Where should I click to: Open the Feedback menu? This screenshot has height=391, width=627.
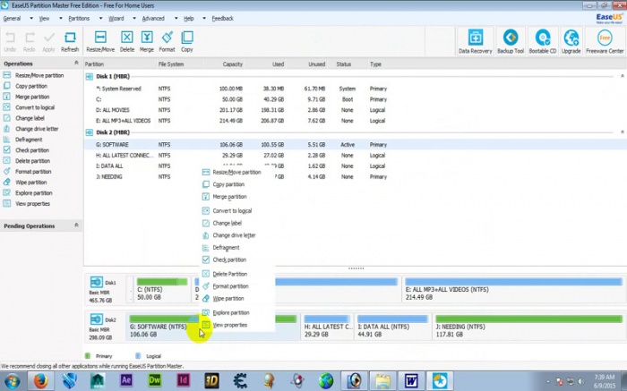point(222,18)
